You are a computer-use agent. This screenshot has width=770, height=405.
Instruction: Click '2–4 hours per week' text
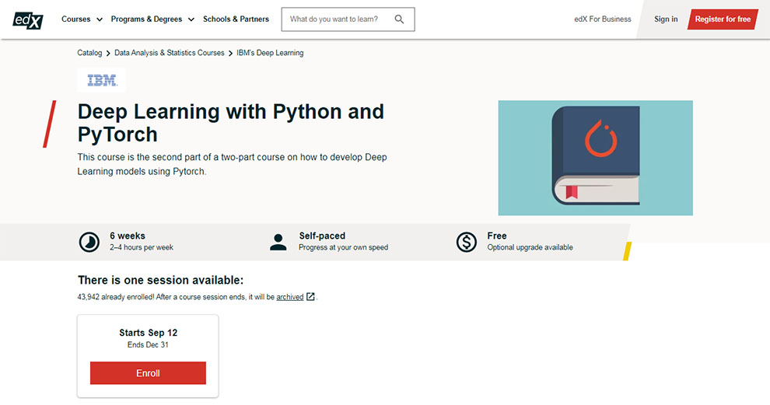[142, 247]
